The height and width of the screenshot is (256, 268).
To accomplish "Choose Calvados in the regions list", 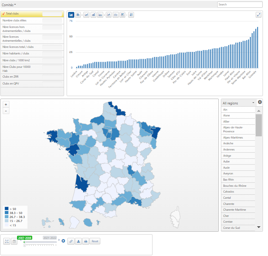I will point(238,192).
